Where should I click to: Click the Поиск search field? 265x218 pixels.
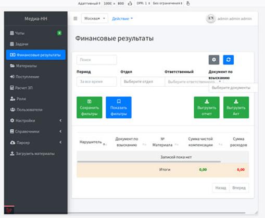97,60
